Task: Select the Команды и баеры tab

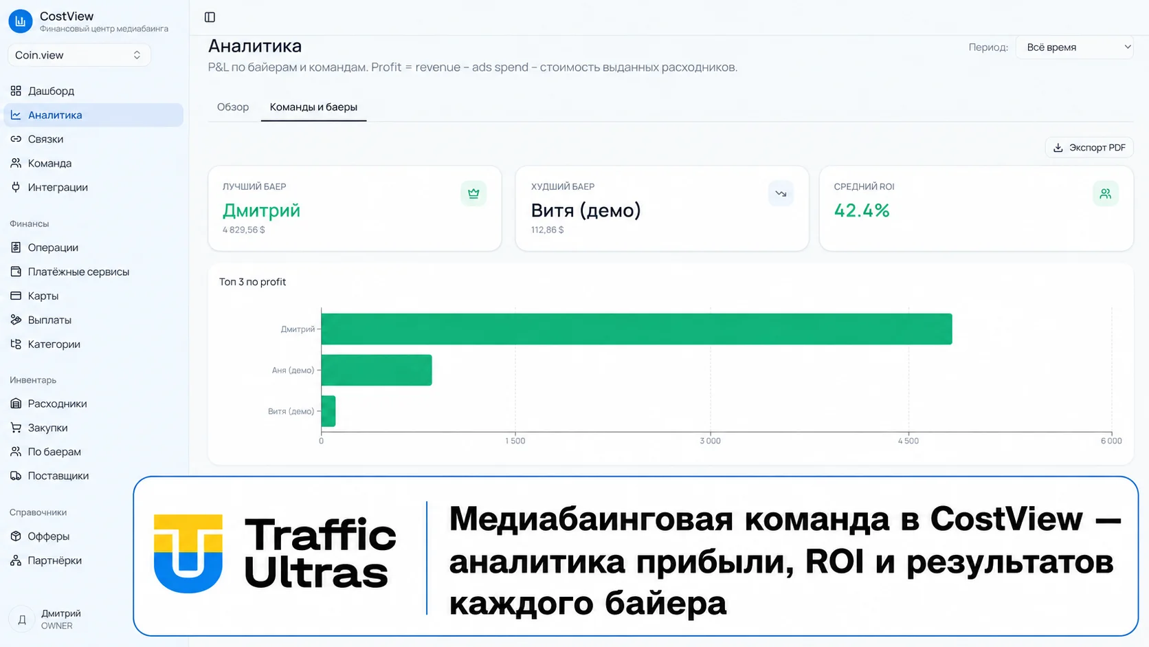Action: pyautogui.click(x=313, y=107)
